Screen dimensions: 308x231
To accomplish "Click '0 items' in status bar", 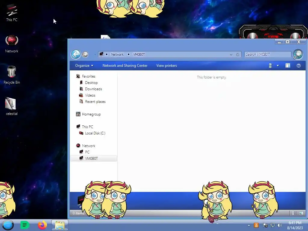I will click(x=79, y=213).
